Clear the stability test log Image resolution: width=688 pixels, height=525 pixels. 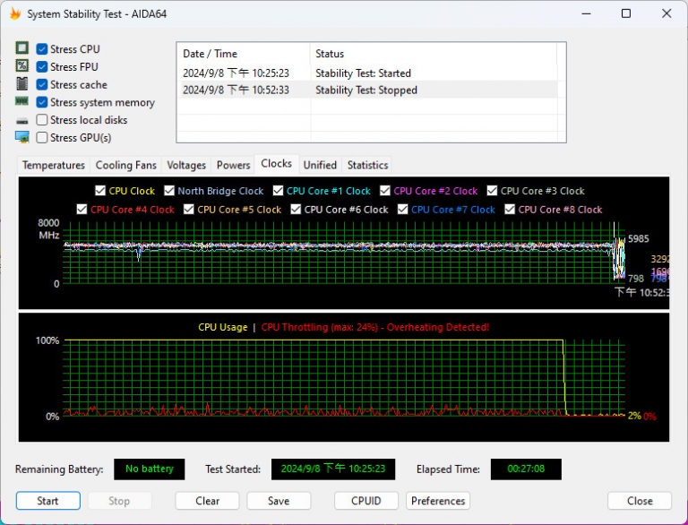207,501
